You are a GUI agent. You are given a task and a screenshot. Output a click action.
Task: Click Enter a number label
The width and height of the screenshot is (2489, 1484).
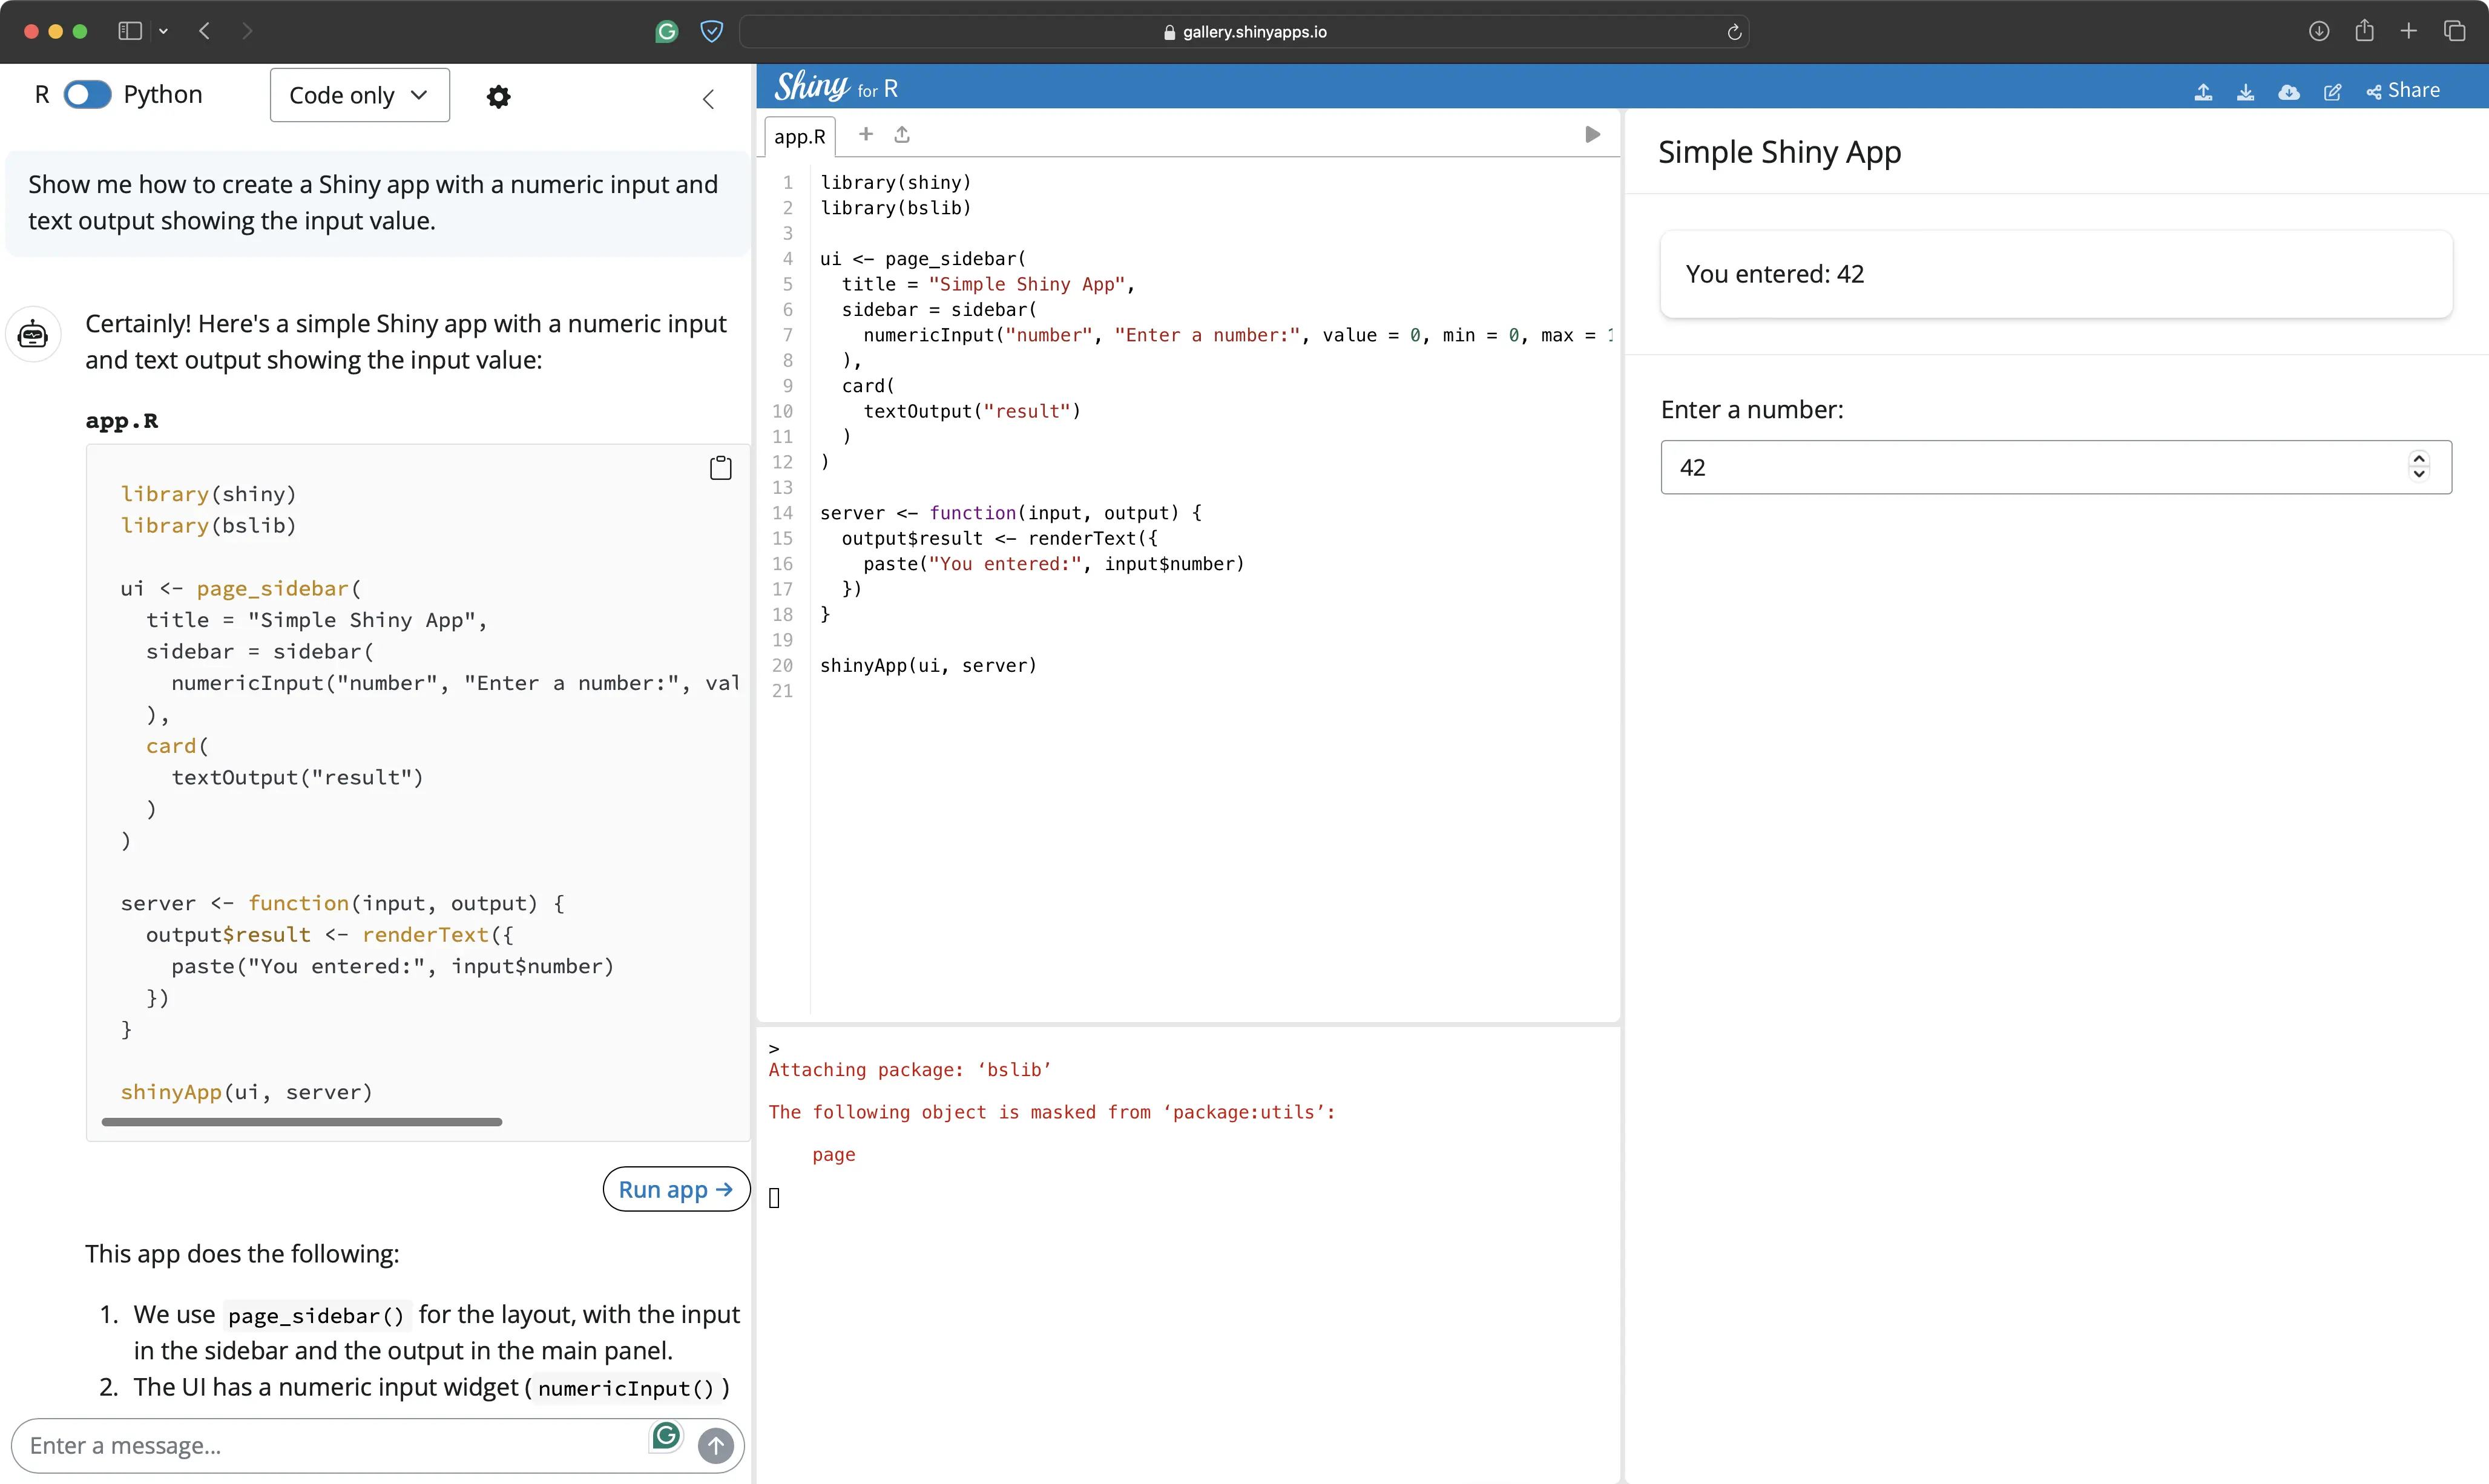(x=1752, y=409)
